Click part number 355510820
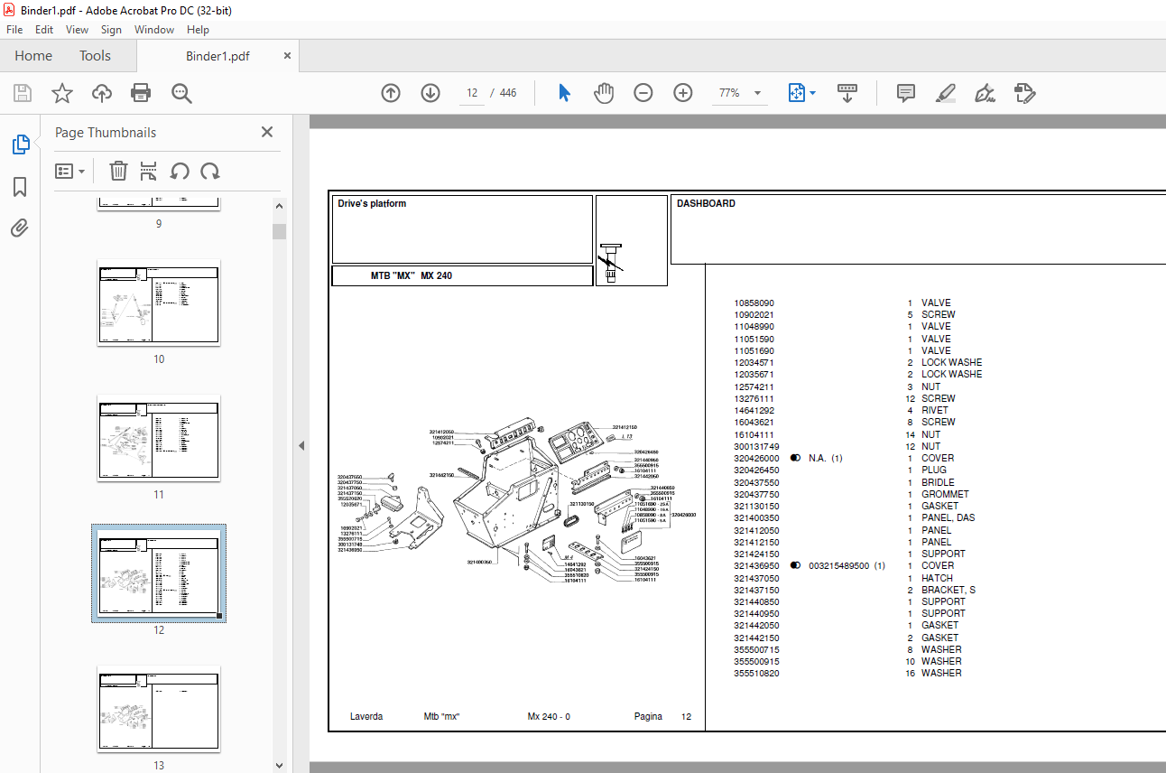Screen dimensions: 1166x773 coord(756,674)
